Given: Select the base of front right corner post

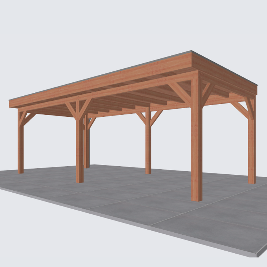Looking at the screenshot, I should click(196, 196).
